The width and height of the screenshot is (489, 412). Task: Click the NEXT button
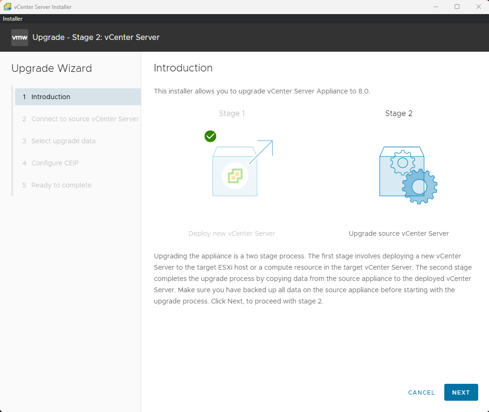[461, 392]
